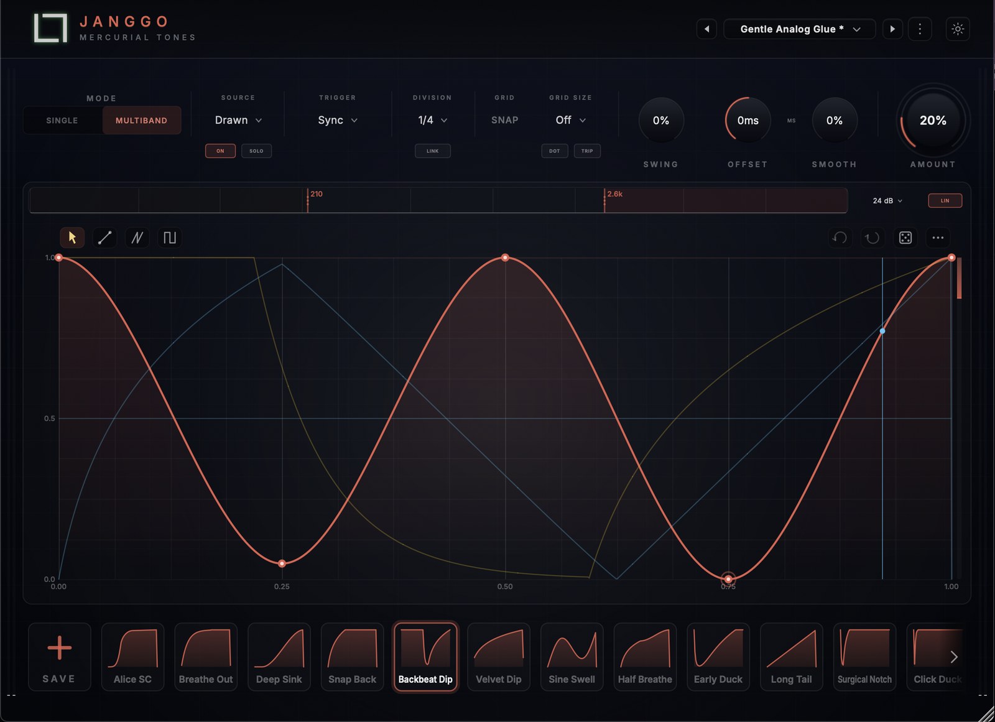
Task: Load the Click Duck curve preset
Action: pyautogui.click(x=935, y=657)
